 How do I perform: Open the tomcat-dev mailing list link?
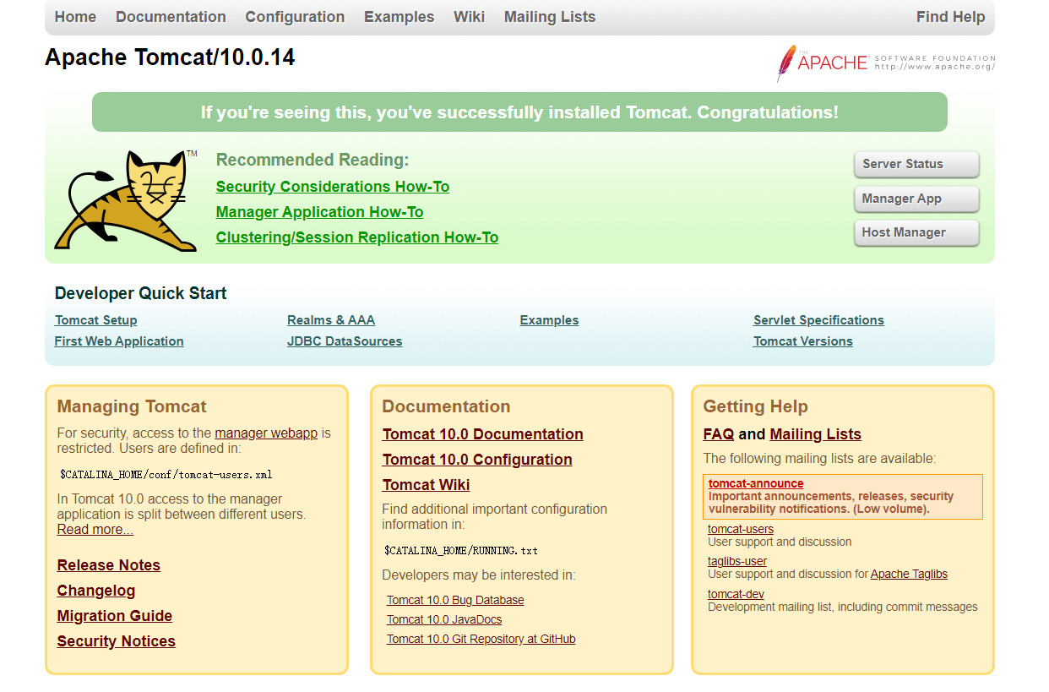736,594
